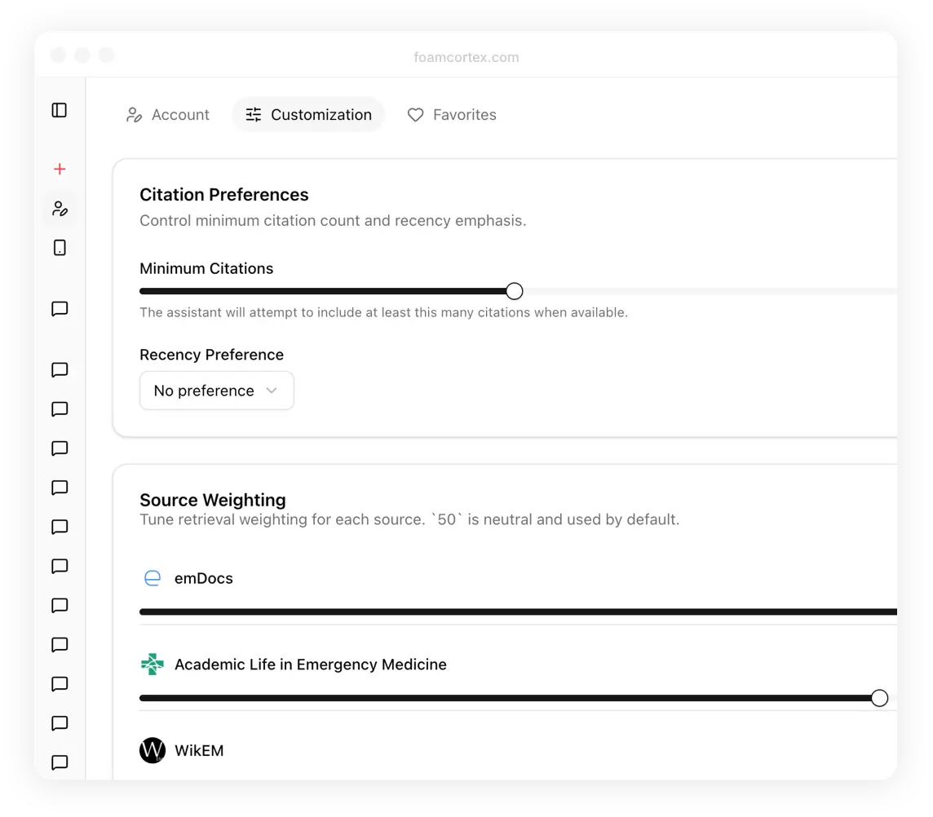Screen dimensions: 933x817
Task: Open the topmost chat bubble in the sidebar
Action: pyautogui.click(x=59, y=308)
